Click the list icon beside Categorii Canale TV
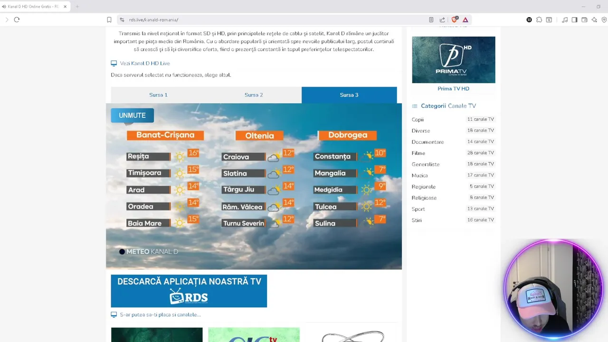The width and height of the screenshot is (608, 342). [415, 106]
